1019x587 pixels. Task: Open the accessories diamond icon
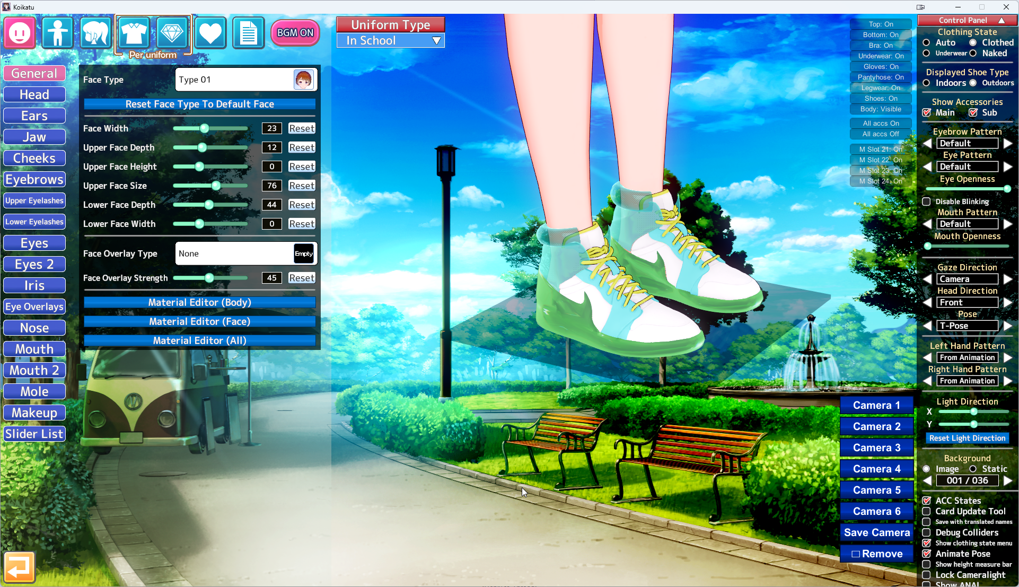pos(172,33)
